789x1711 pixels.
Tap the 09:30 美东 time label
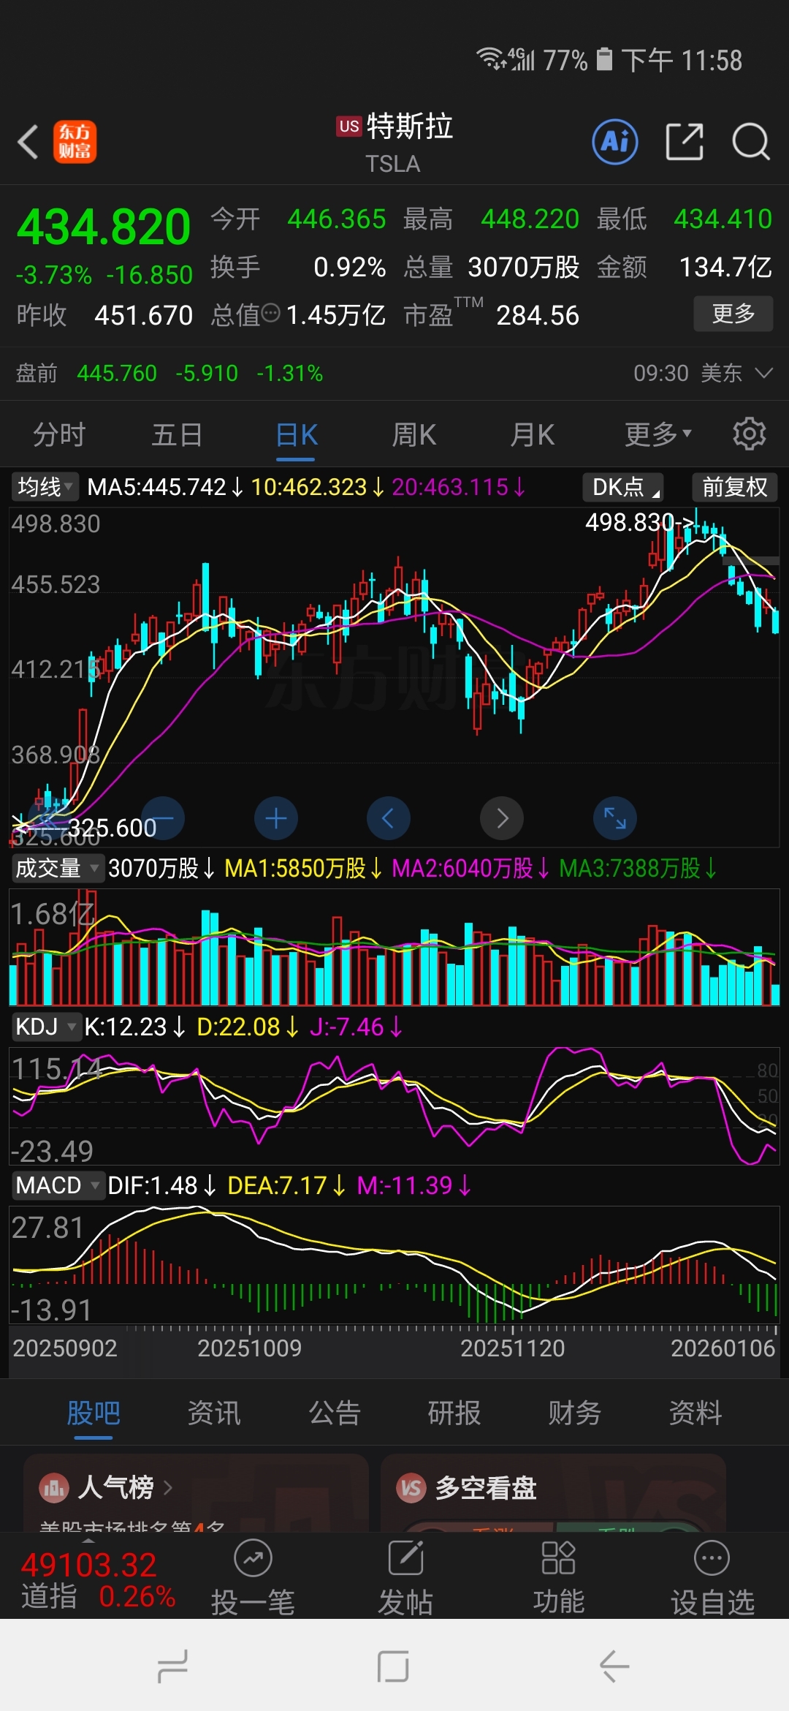coord(687,373)
